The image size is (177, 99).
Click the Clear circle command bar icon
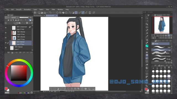click(x=57, y=13)
